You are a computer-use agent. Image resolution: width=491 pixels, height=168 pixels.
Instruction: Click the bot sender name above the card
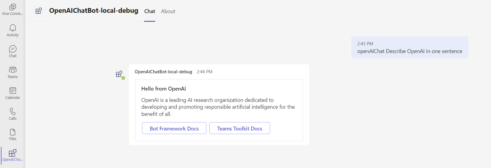click(163, 72)
